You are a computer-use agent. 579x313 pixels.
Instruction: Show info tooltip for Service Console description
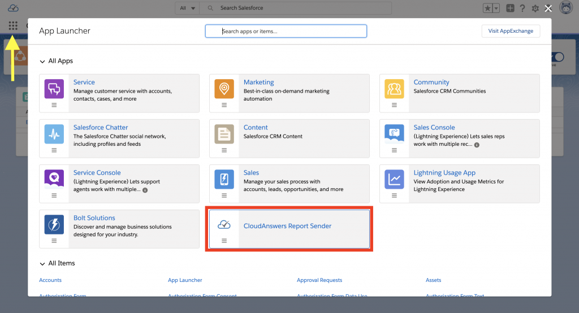(x=145, y=190)
